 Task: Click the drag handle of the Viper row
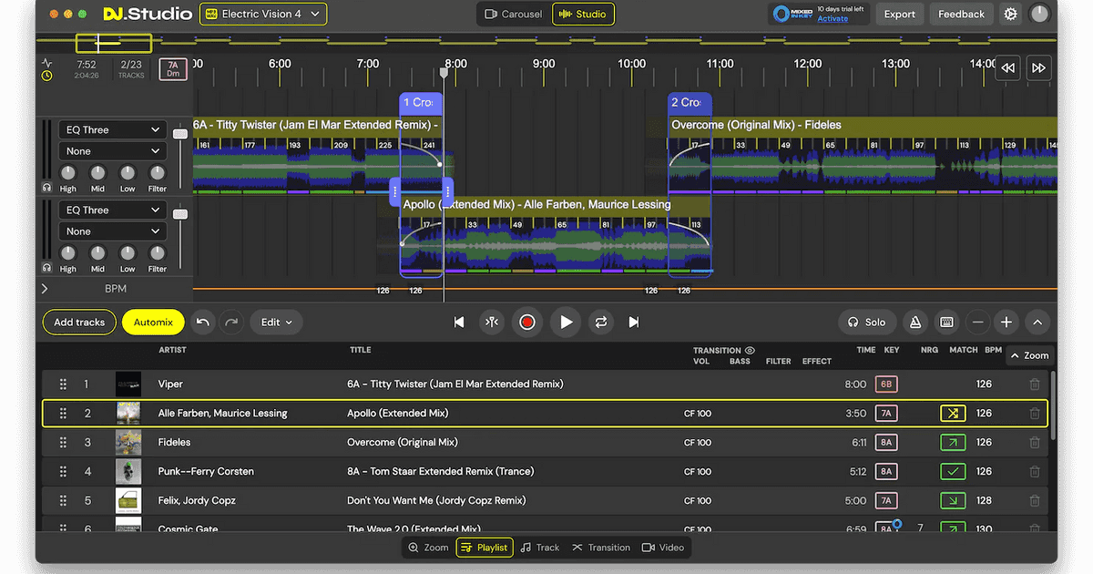63,384
